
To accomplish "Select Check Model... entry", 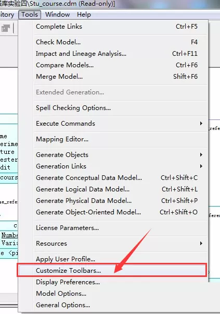I will pyautogui.click(x=113, y=42).
